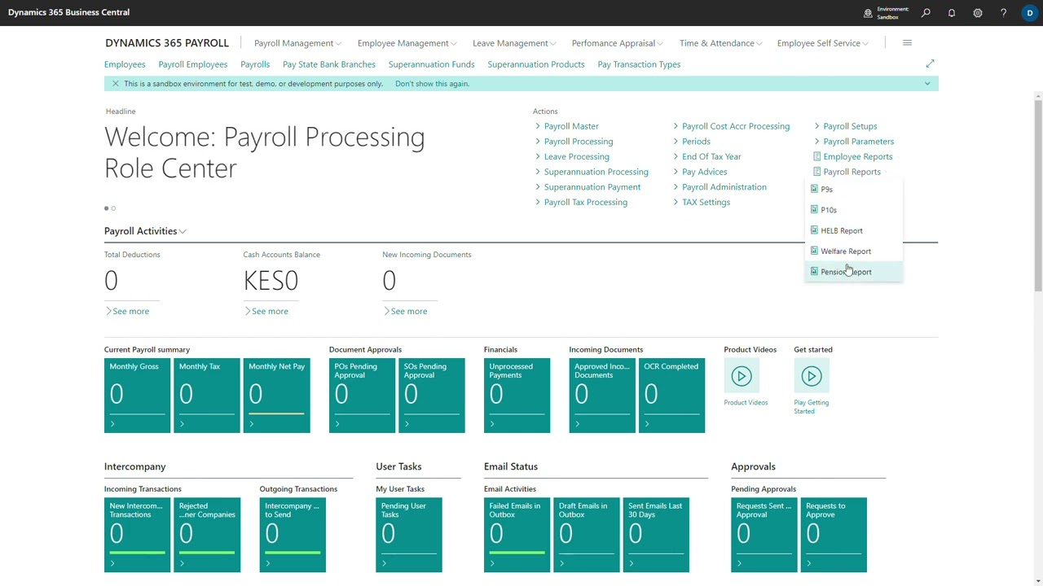Viewport: 1043px width, 586px height.
Task: Expand the Payroll Processing action group
Action: [x=574, y=142]
